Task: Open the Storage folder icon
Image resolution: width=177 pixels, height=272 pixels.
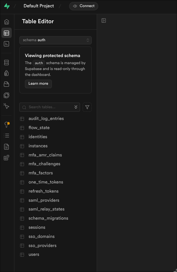Action: tap(6, 84)
